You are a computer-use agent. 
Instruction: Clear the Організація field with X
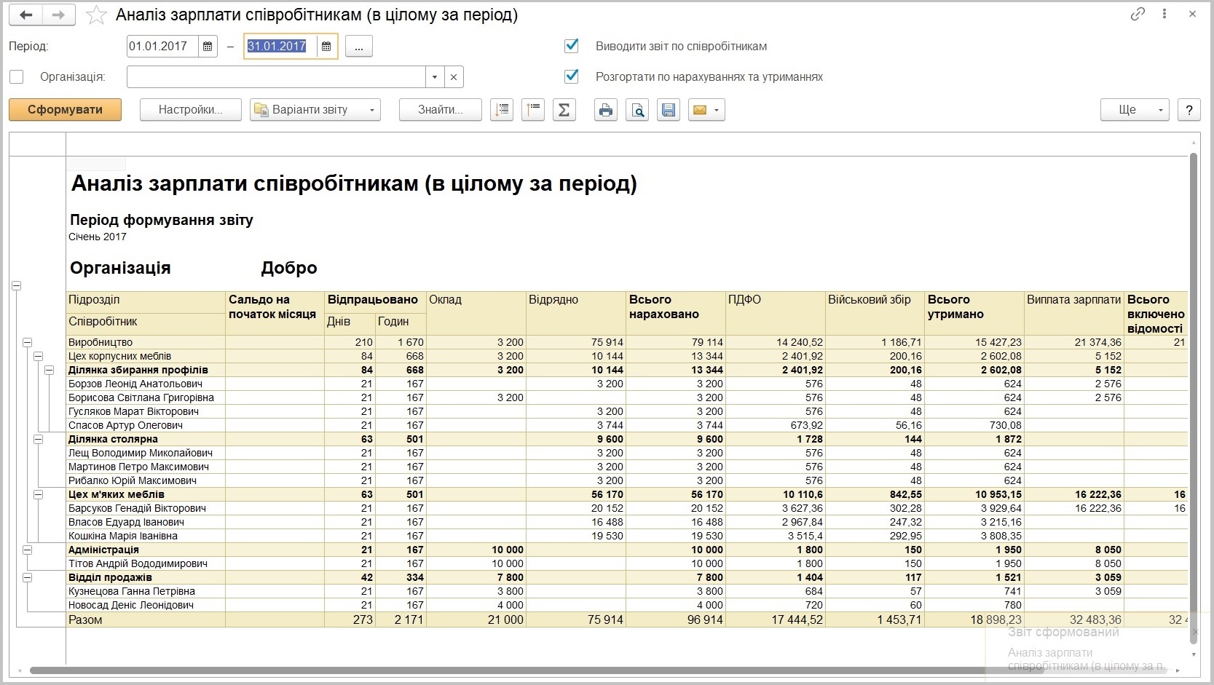(454, 77)
